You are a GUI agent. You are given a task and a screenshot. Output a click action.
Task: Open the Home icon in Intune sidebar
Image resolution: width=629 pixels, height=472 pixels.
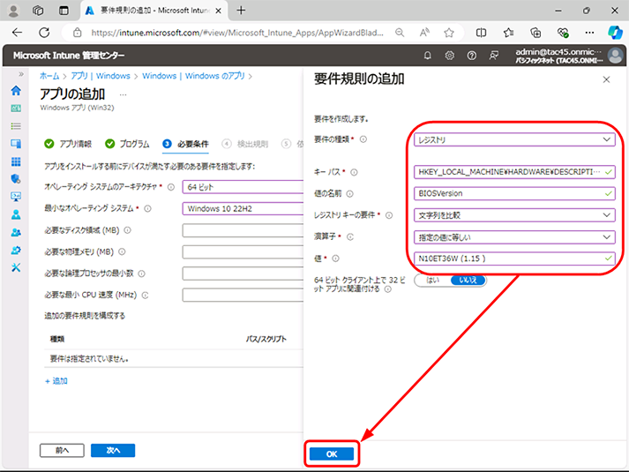[16, 91]
